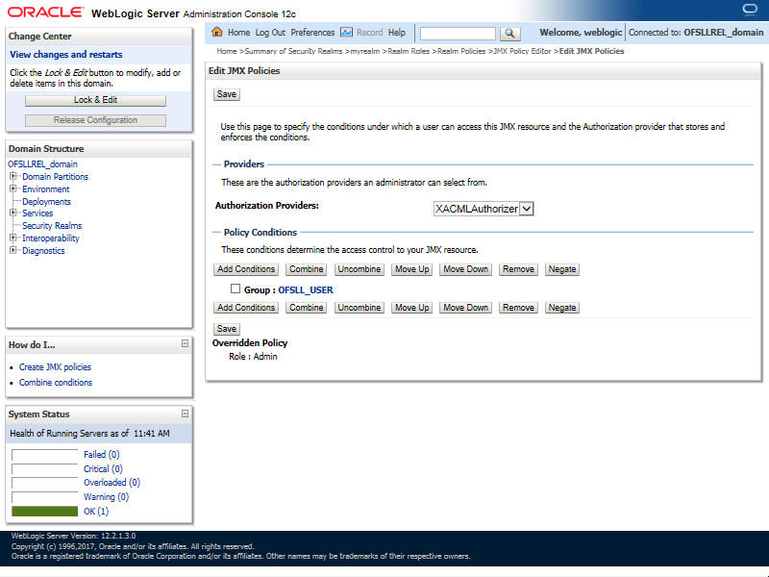This screenshot has width=769, height=577.
Task: Expand the Diagnostics tree node
Action: point(13,250)
